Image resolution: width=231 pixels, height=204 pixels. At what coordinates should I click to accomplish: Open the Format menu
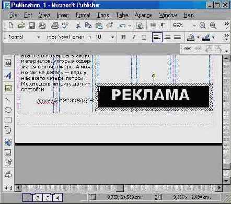(83, 15)
